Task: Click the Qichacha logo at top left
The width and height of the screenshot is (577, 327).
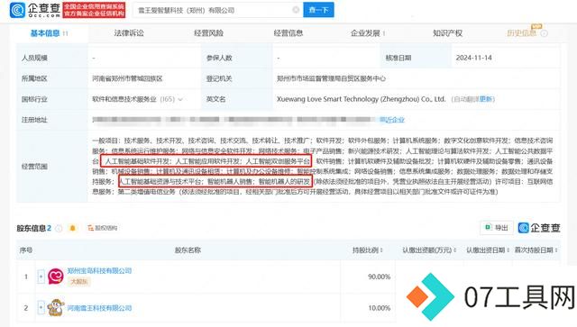Action: click(35, 10)
